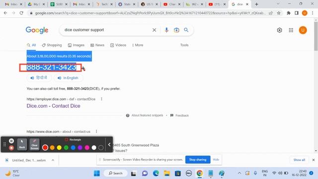Go back to the previous page
Image resolution: width=318 pixels, height=179 pixels.
pos(5,13)
